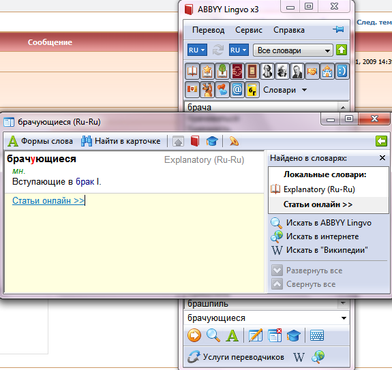Open the 'Статьи онлайн >>' link in card

tap(48, 200)
